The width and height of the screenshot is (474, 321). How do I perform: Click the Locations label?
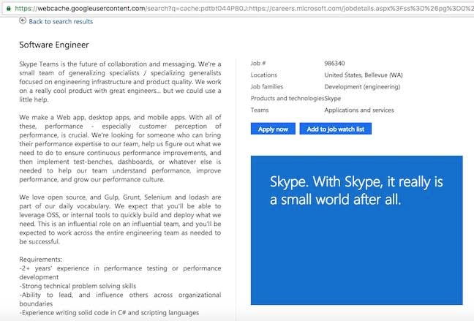tap(263, 75)
